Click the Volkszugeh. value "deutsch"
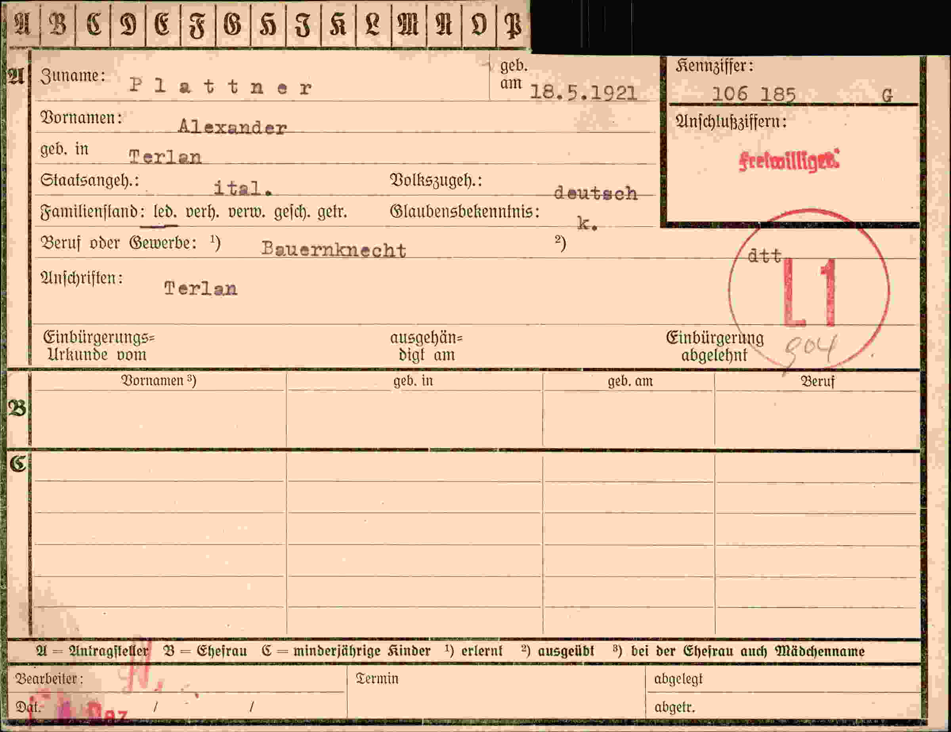Image resolution: width=951 pixels, height=732 pixels. point(595,193)
